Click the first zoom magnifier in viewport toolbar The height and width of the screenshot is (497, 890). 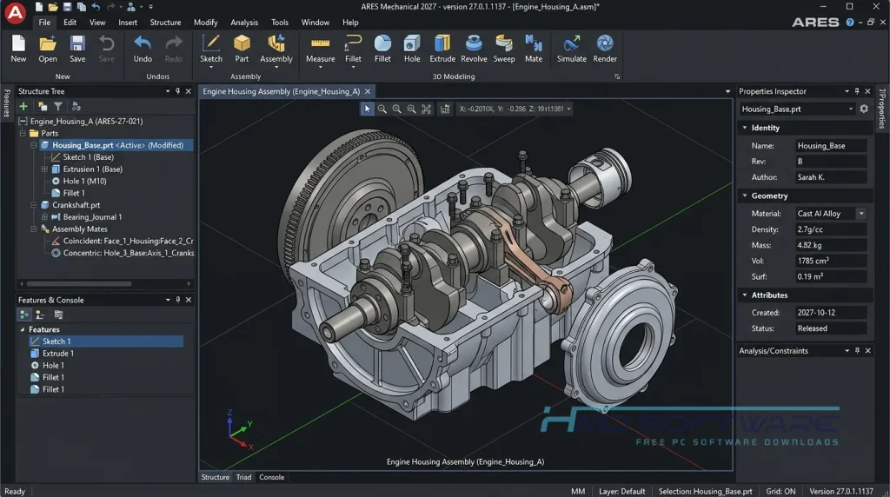pos(382,109)
